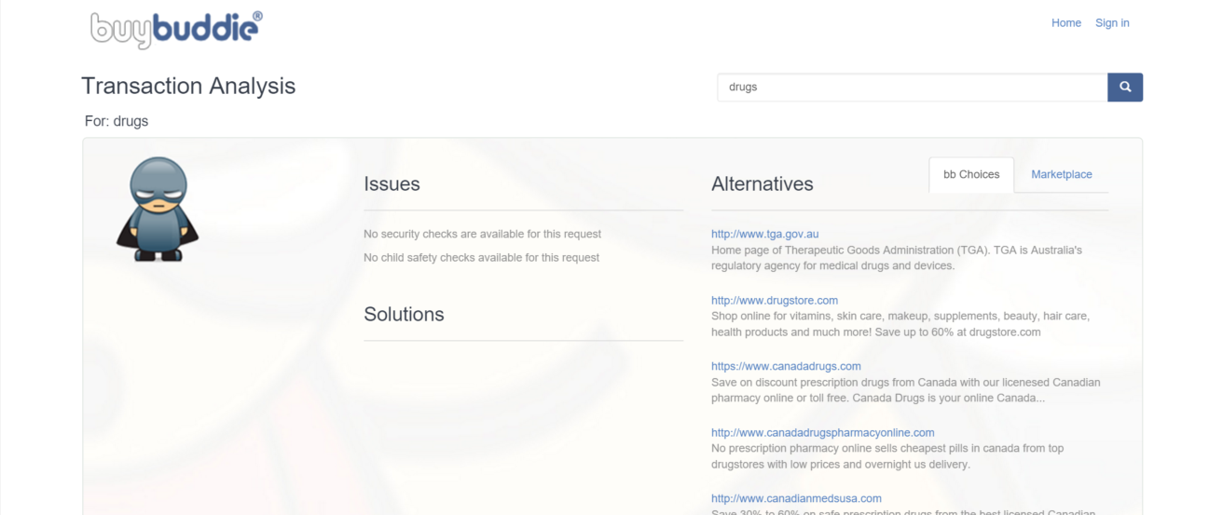The height and width of the screenshot is (515, 1223).
Task: Click the "For: drugs" label
Action: [x=117, y=121]
